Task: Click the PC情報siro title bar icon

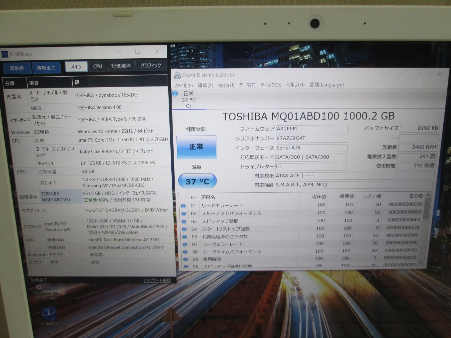Action: [5, 54]
